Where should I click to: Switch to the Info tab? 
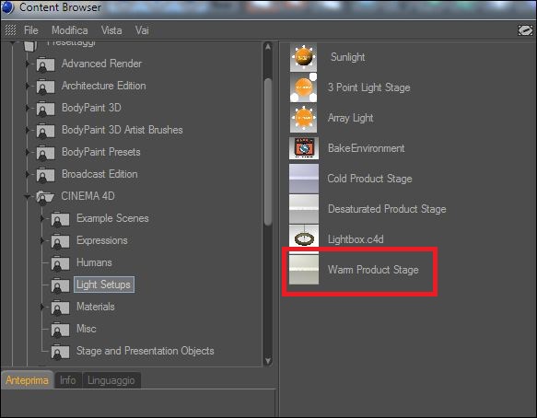68,380
